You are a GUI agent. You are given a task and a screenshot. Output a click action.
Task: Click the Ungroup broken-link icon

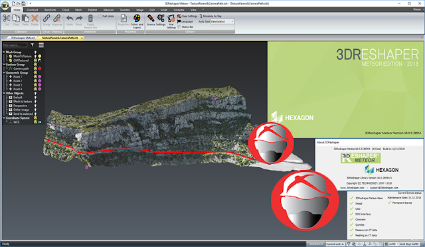point(56,19)
